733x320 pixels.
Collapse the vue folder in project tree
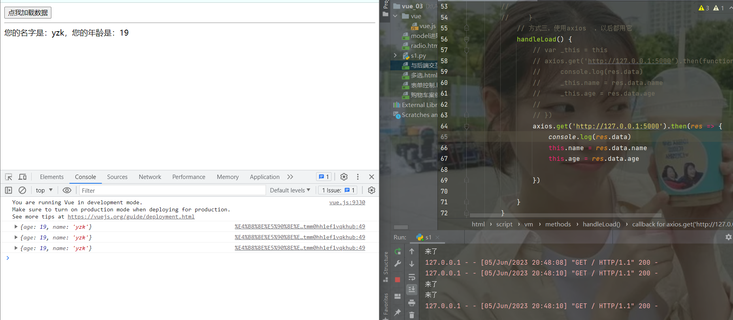pyautogui.click(x=395, y=16)
